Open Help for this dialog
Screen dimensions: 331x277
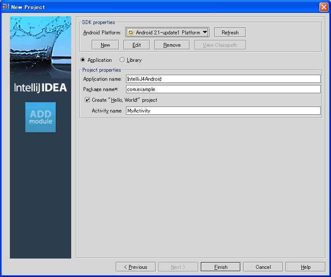click(x=305, y=267)
